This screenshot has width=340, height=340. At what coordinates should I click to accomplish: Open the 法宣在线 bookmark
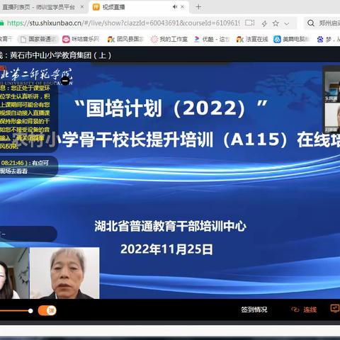(x=252, y=39)
